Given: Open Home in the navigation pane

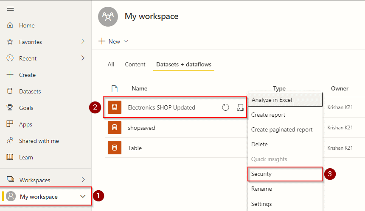Looking at the screenshot, I should tap(27, 25).
